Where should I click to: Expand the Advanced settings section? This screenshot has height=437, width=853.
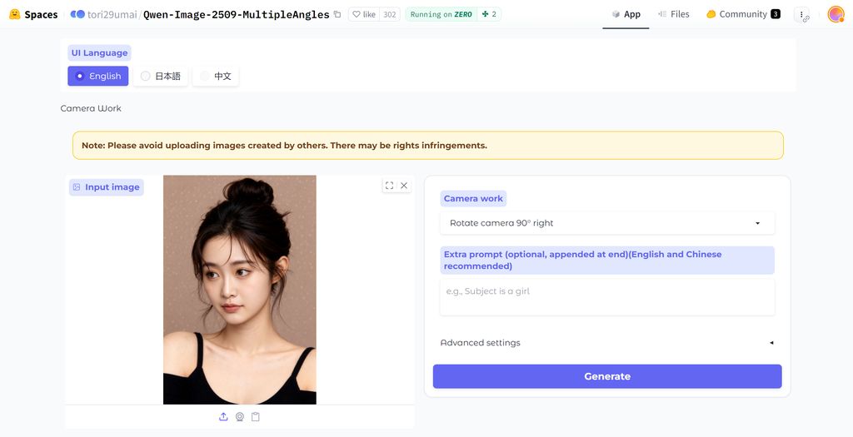point(606,343)
